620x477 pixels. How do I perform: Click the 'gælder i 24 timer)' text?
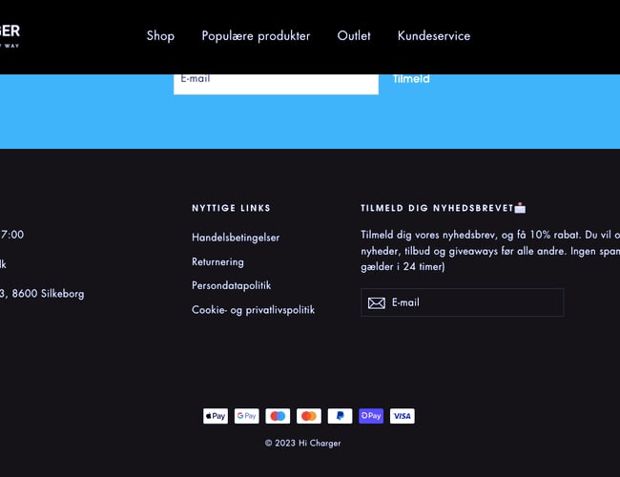(403, 267)
